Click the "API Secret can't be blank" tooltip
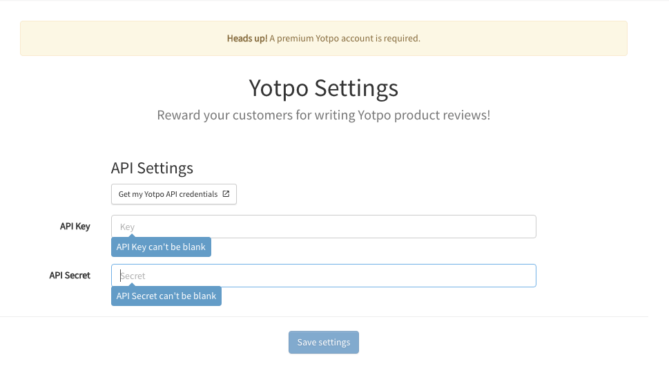 tap(166, 296)
